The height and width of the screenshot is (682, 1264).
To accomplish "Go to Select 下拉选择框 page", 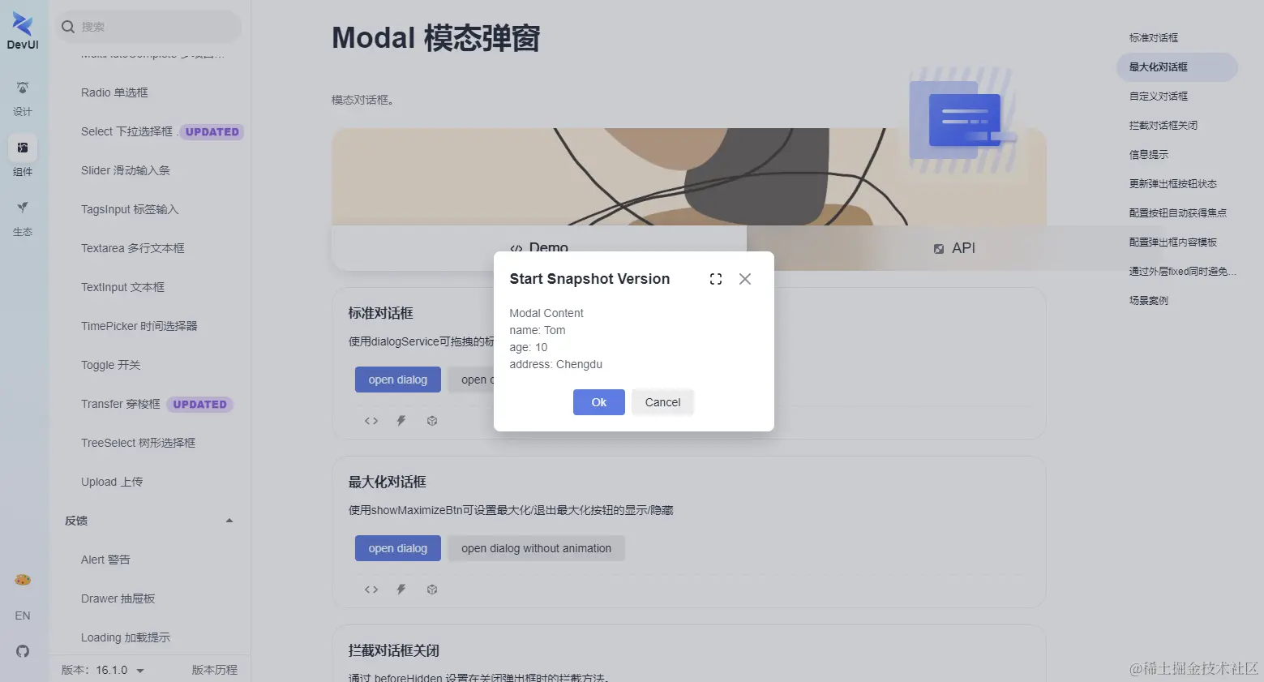I will (126, 131).
